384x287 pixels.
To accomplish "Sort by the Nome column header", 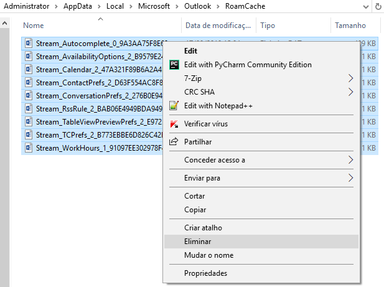I will (101, 26).
